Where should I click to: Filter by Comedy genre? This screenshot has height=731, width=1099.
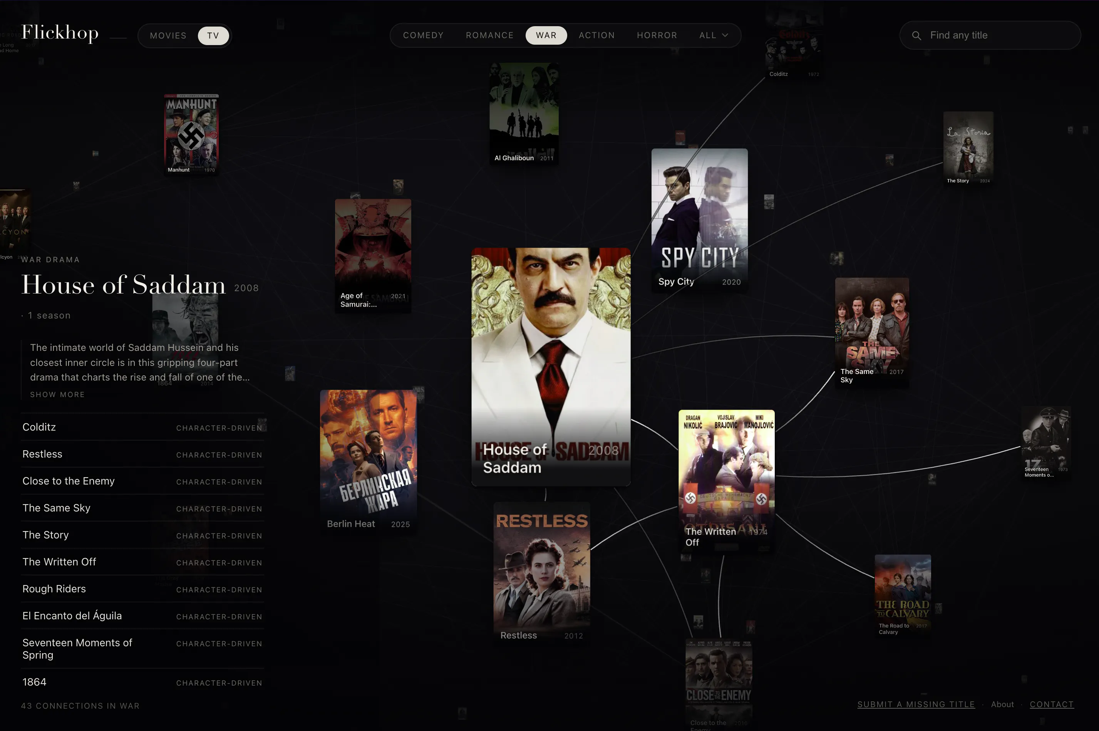pos(423,35)
